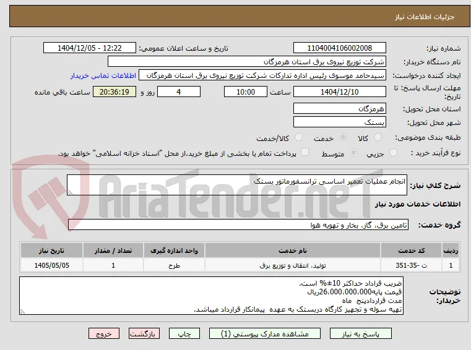Click the deadline date field 1404/12/10
This screenshot has width=471, height=350.
pyautogui.click(x=339, y=92)
